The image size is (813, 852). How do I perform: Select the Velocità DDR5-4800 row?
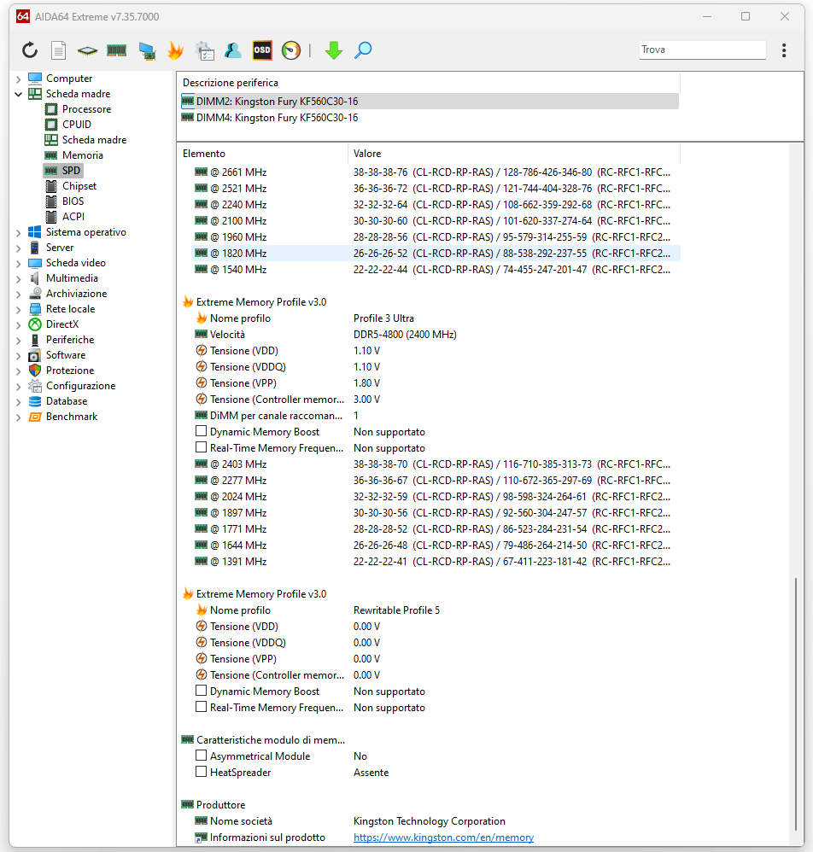436,334
